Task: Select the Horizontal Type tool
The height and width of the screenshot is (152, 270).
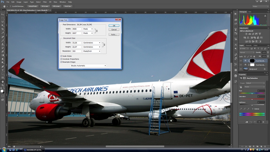Action: click(x=3, y=70)
